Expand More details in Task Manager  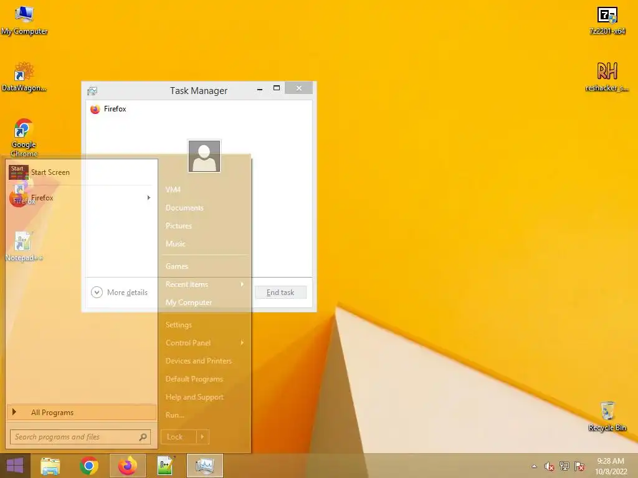tap(120, 293)
